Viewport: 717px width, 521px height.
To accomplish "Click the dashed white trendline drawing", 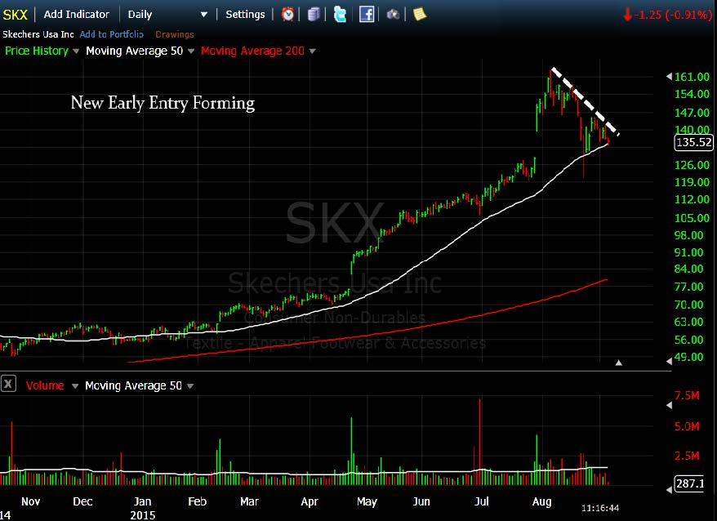I will pyautogui.click(x=586, y=101).
